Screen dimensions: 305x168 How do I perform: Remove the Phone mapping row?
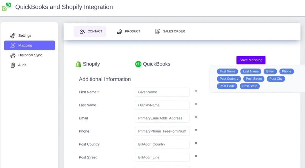click(x=196, y=130)
